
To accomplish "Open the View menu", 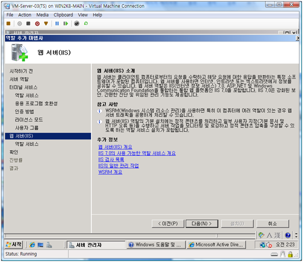I will (x=83, y=15).
